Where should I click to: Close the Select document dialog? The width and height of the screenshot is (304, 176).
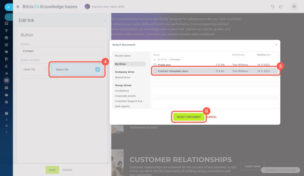[276, 45]
